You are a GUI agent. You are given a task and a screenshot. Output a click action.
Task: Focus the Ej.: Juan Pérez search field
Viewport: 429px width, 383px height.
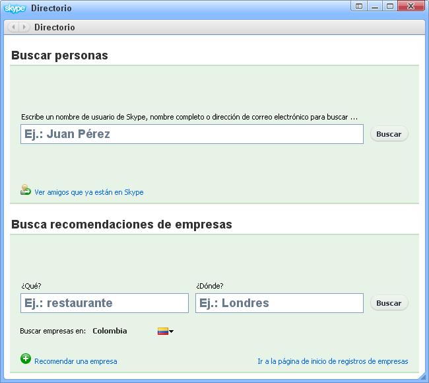tap(191, 134)
